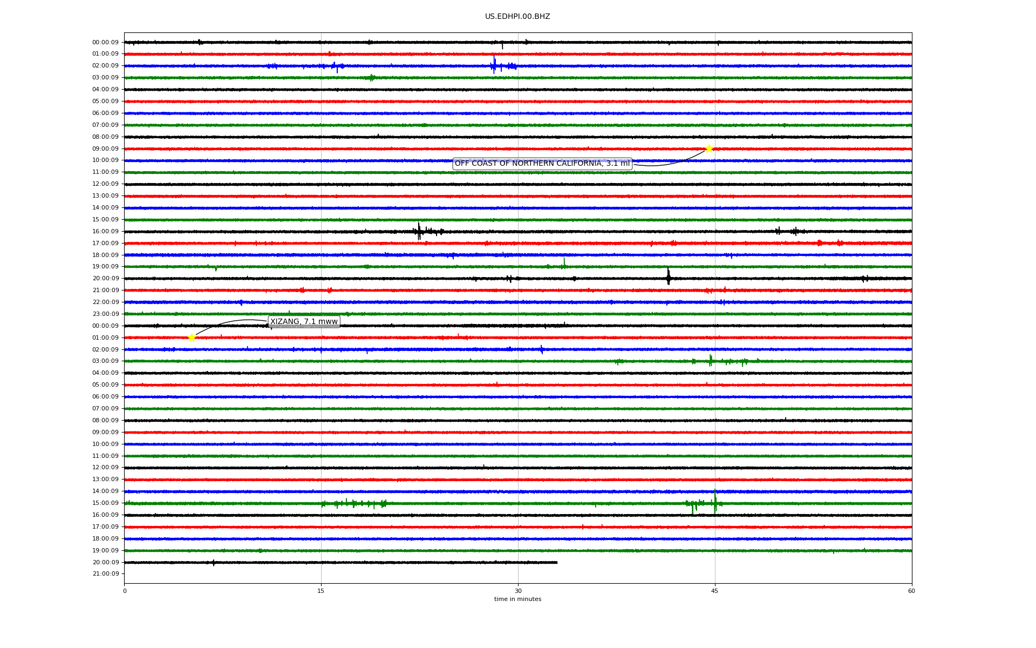Click the 'time in minutes' axis label
The height and width of the screenshot is (648, 1036).
[517, 599]
